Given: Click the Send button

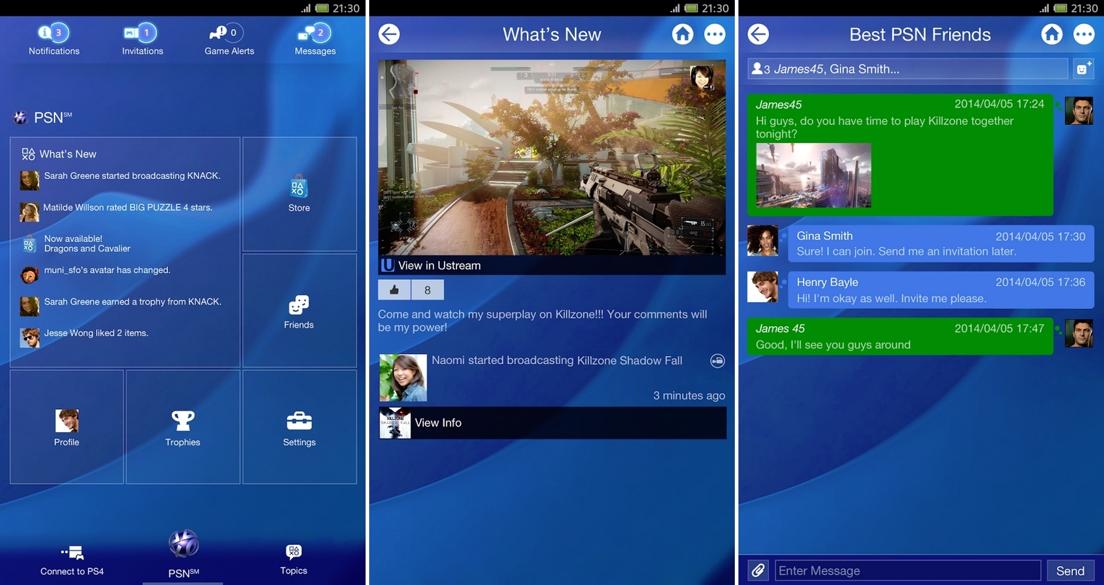Looking at the screenshot, I should click(1070, 570).
